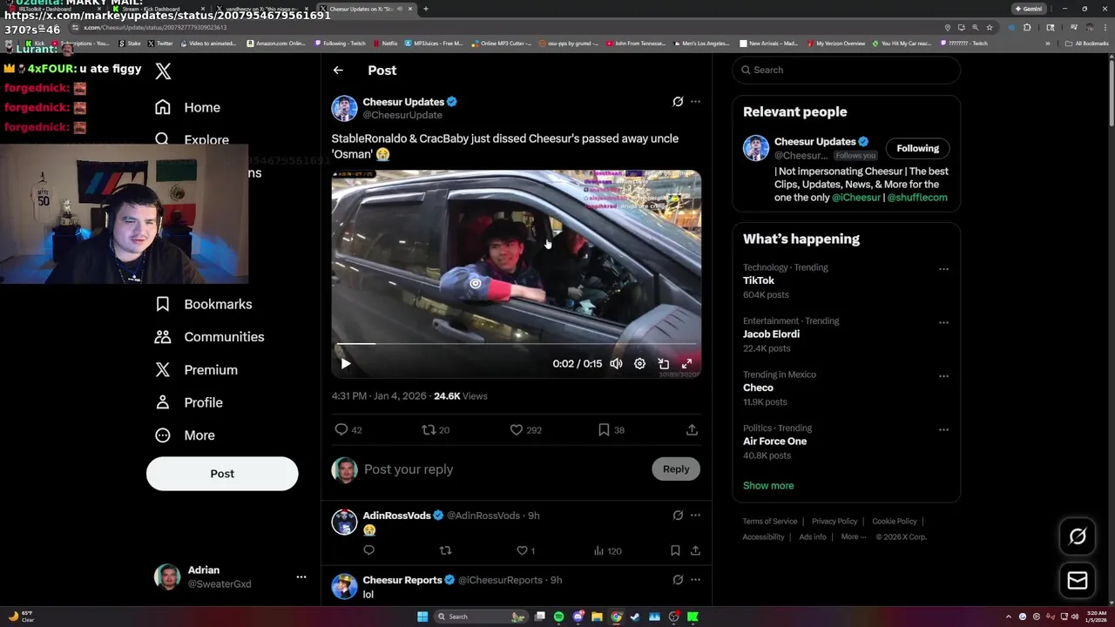Click the Gemini button in Chrome
The height and width of the screenshot is (627, 1115).
pyautogui.click(x=1028, y=9)
